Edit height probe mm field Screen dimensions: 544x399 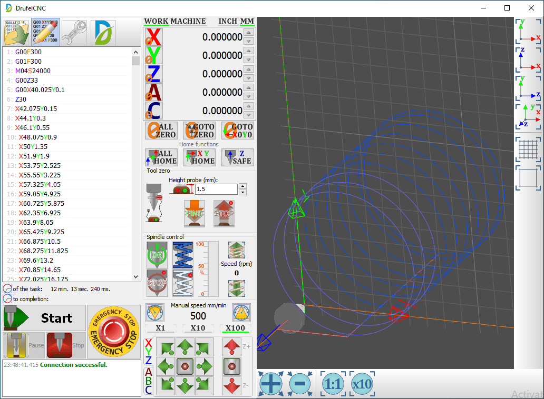(x=217, y=189)
